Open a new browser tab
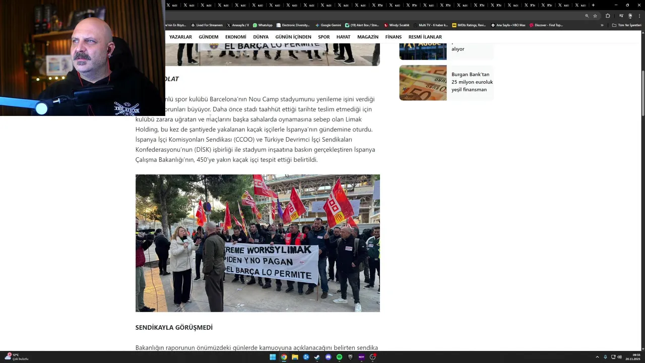The image size is (645, 363). [x=593, y=5]
